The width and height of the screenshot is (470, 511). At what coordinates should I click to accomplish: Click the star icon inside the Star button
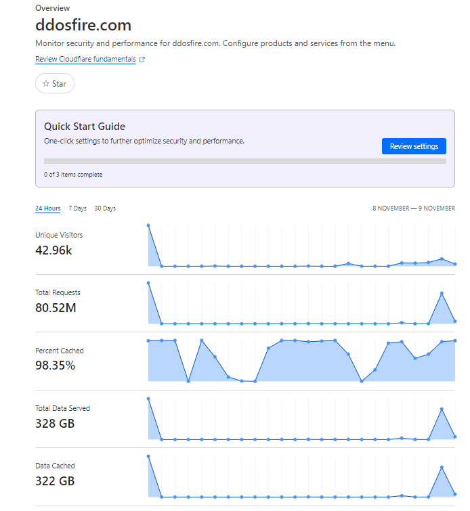pos(46,84)
